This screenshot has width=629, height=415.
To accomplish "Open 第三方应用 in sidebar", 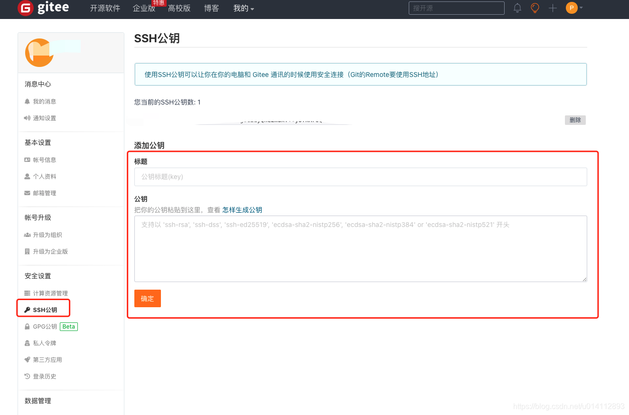I will pos(47,360).
